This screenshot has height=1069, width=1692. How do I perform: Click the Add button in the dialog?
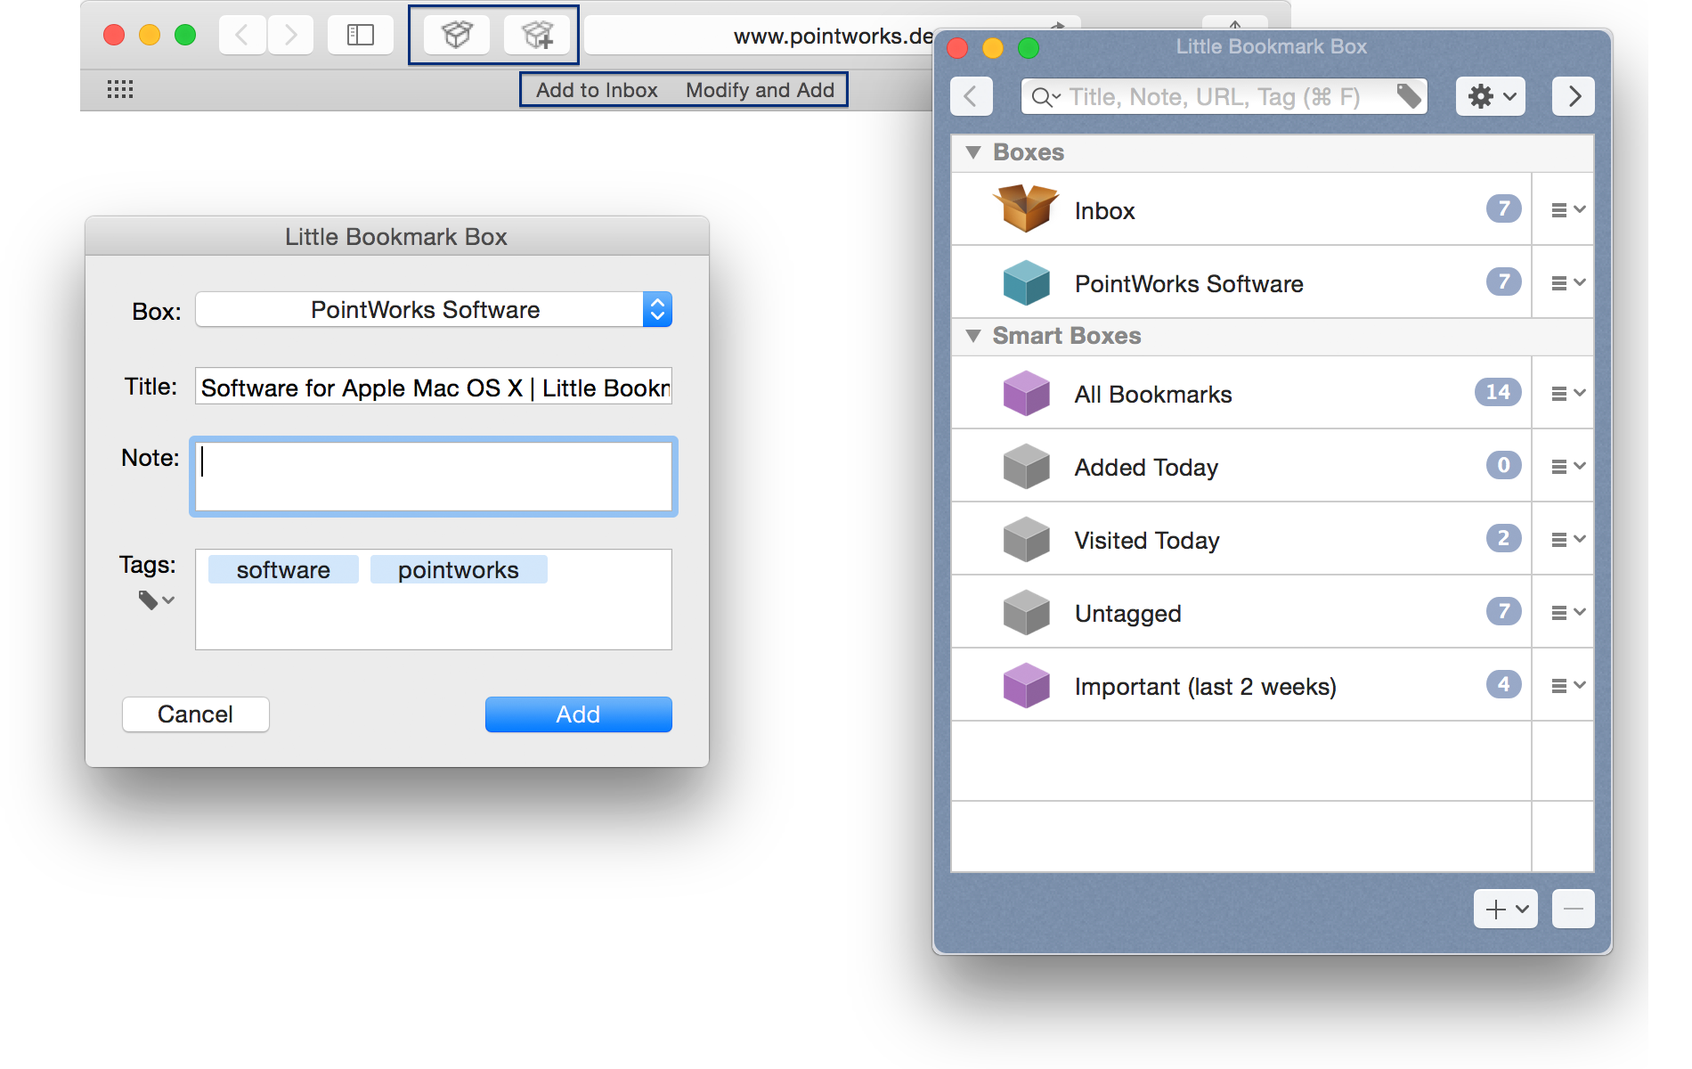click(578, 714)
